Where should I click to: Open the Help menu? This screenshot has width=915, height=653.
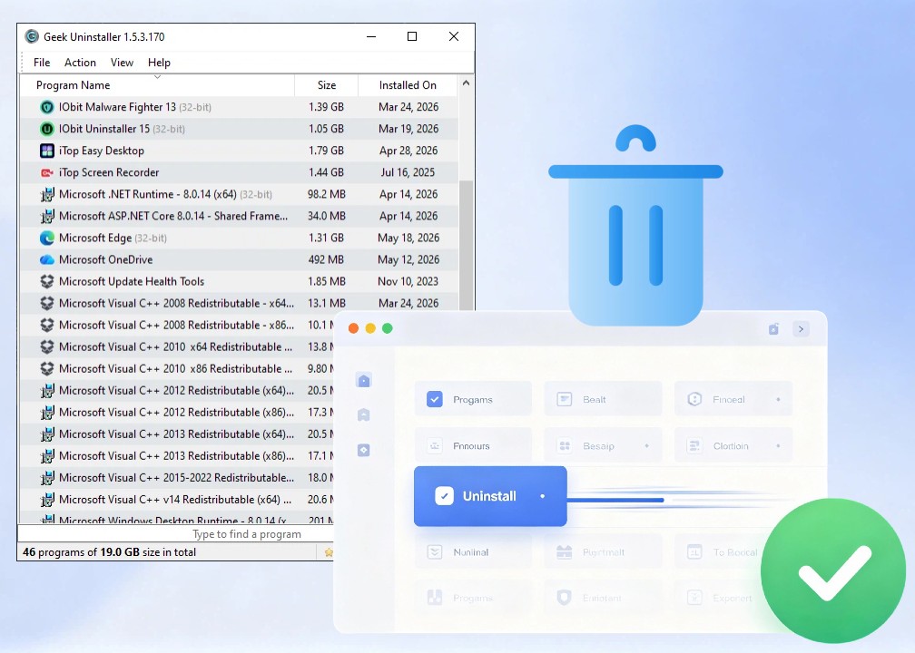[159, 63]
